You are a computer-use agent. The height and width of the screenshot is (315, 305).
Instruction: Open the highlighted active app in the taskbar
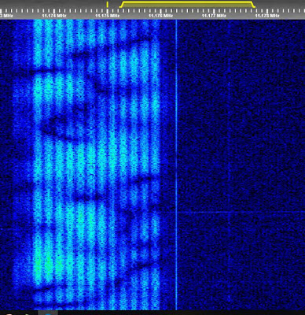coord(48,313)
